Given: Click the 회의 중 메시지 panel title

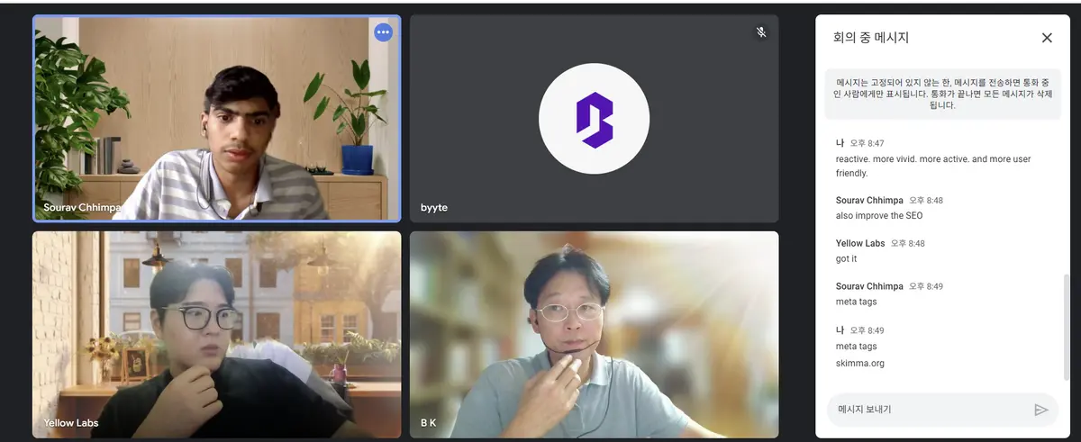Looking at the screenshot, I should pos(871,38).
